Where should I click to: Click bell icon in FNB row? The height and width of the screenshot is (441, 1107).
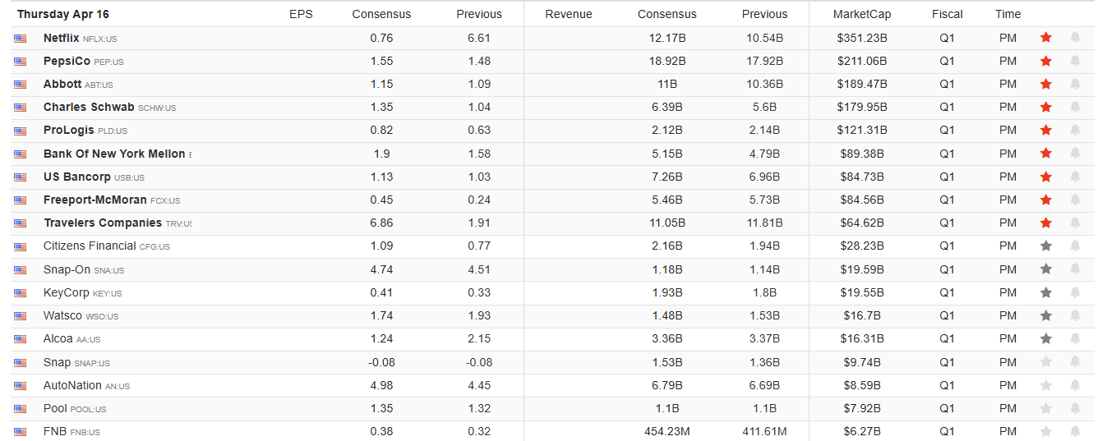1075,431
